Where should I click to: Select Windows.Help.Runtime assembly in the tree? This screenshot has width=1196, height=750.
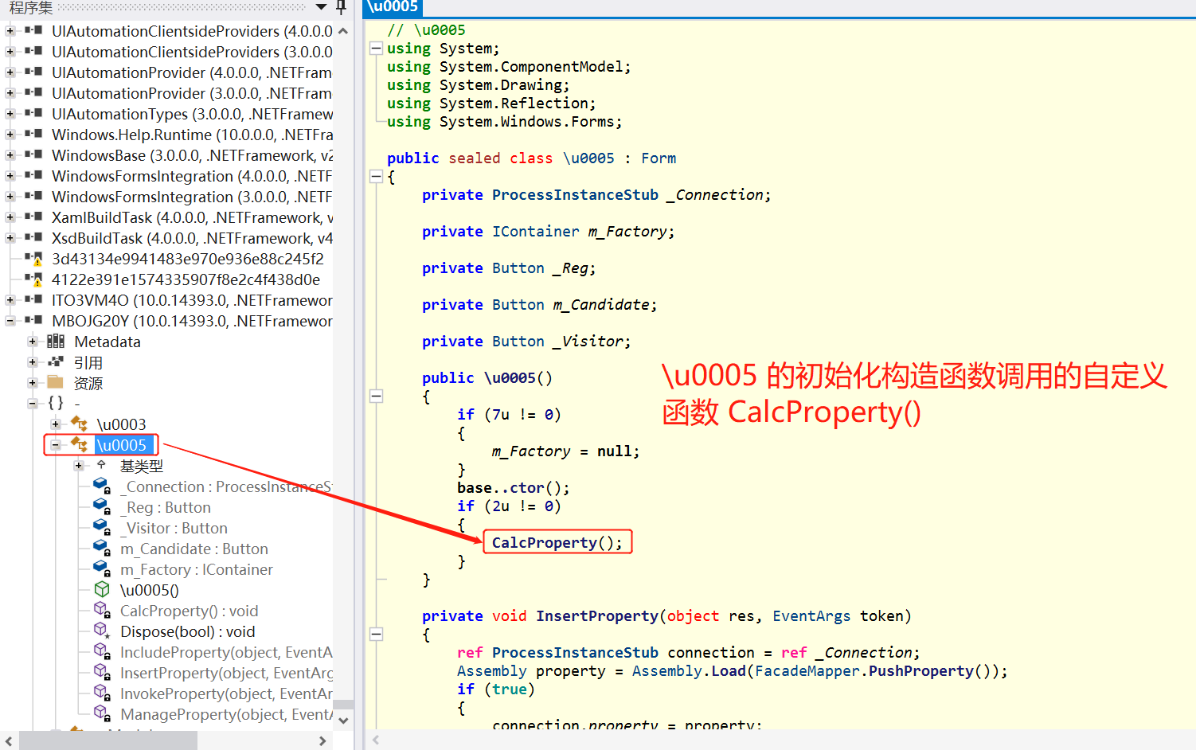[192, 135]
